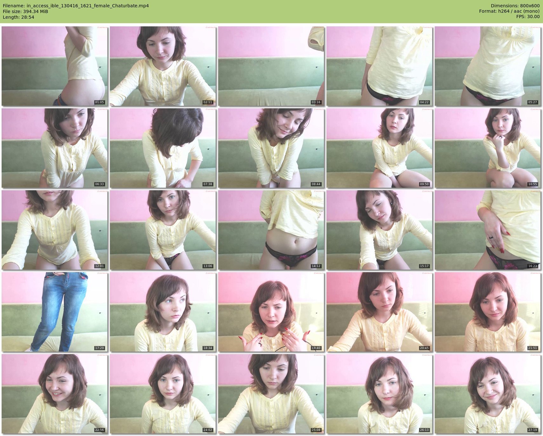Select the 'FPS: 30.00' text
The image size is (543, 436).
click(x=528, y=17)
